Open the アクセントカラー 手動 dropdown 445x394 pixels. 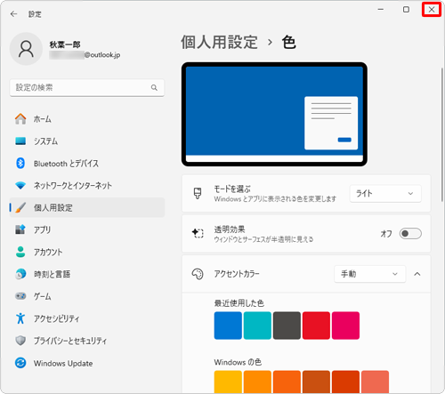(369, 274)
